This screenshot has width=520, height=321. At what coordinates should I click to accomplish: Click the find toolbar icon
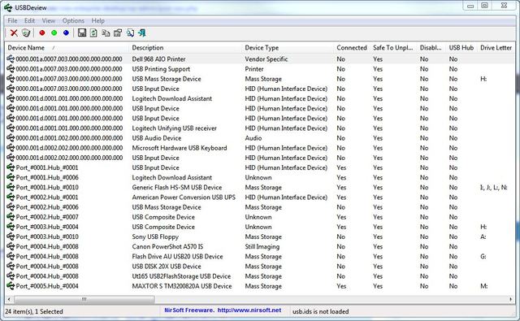pos(130,33)
